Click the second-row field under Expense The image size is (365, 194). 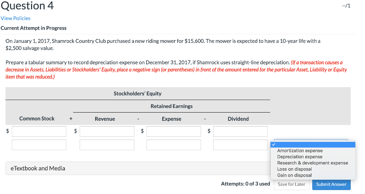coord(174,145)
